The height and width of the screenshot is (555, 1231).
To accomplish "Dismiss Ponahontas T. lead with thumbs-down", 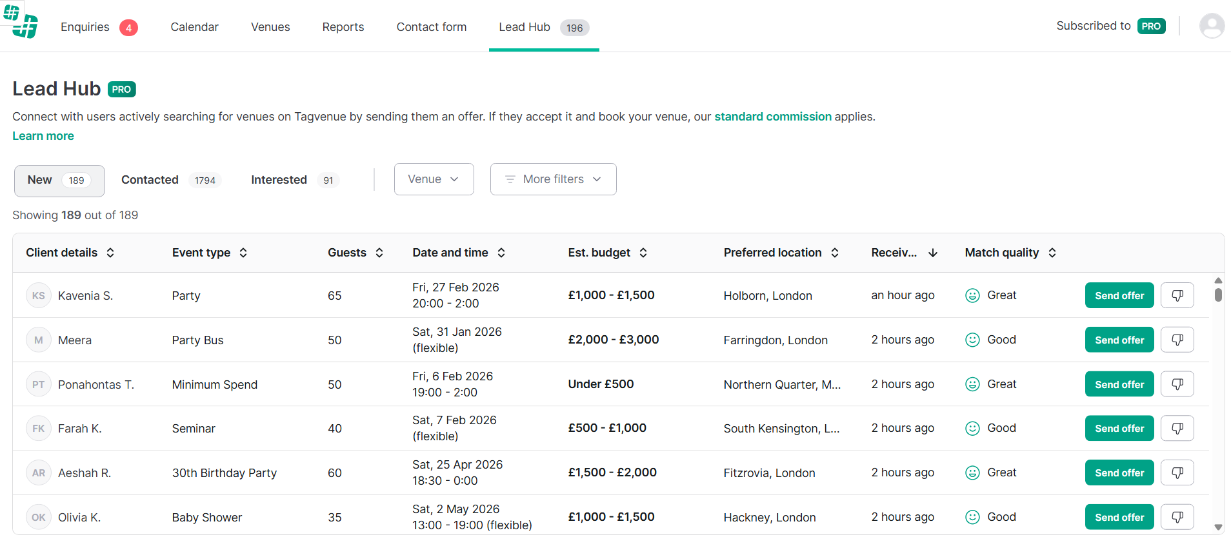I will click(x=1177, y=384).
